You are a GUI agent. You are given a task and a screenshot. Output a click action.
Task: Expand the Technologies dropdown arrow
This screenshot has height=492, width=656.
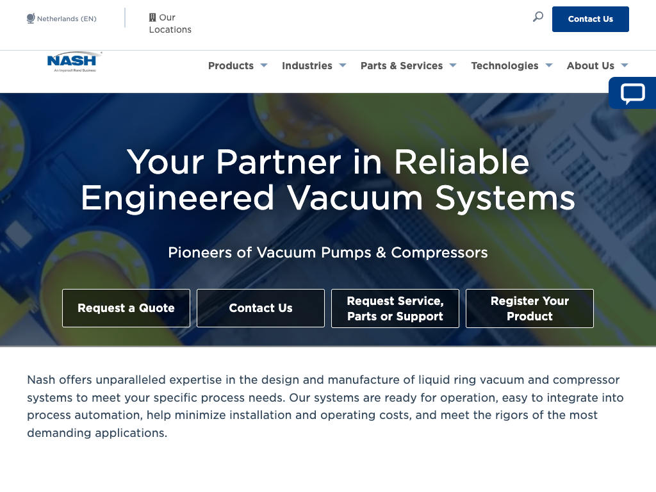pyautogui.click(x=549, y=65)
